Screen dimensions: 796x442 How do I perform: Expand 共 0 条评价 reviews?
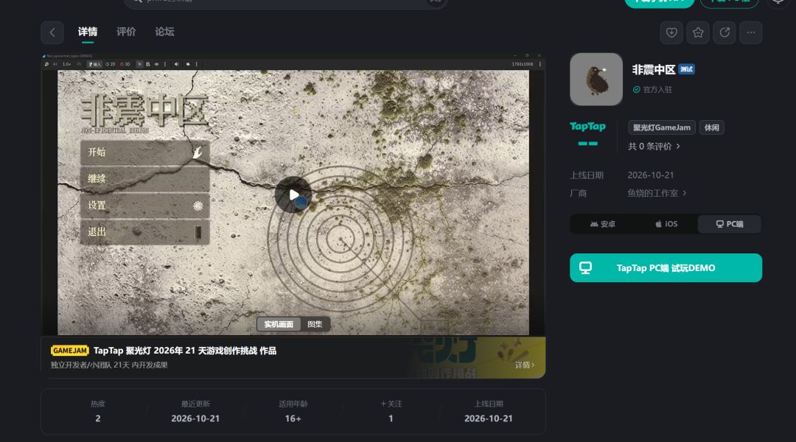pos(654,147)
